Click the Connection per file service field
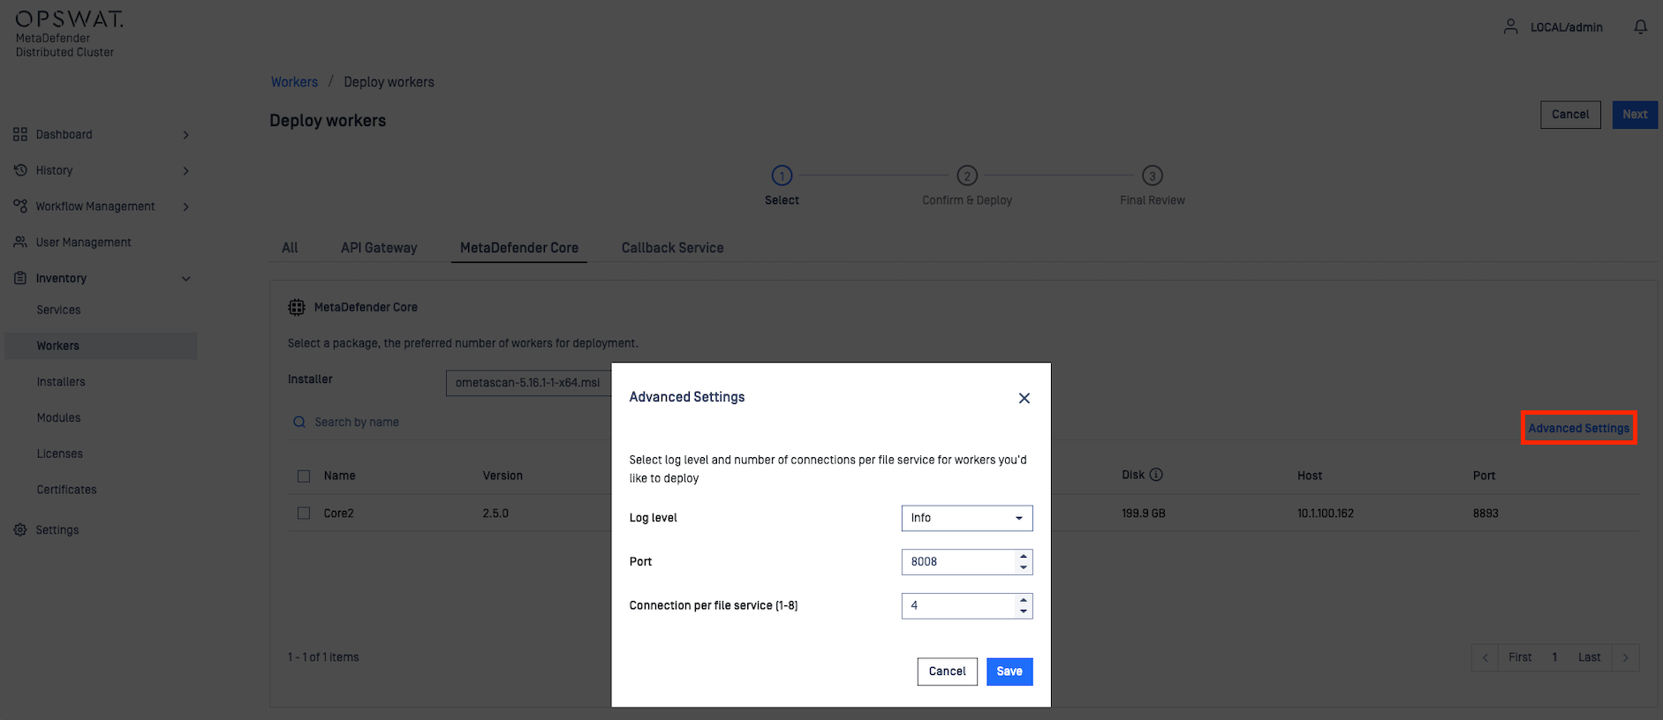1663x720 pixels. point(957,606)
